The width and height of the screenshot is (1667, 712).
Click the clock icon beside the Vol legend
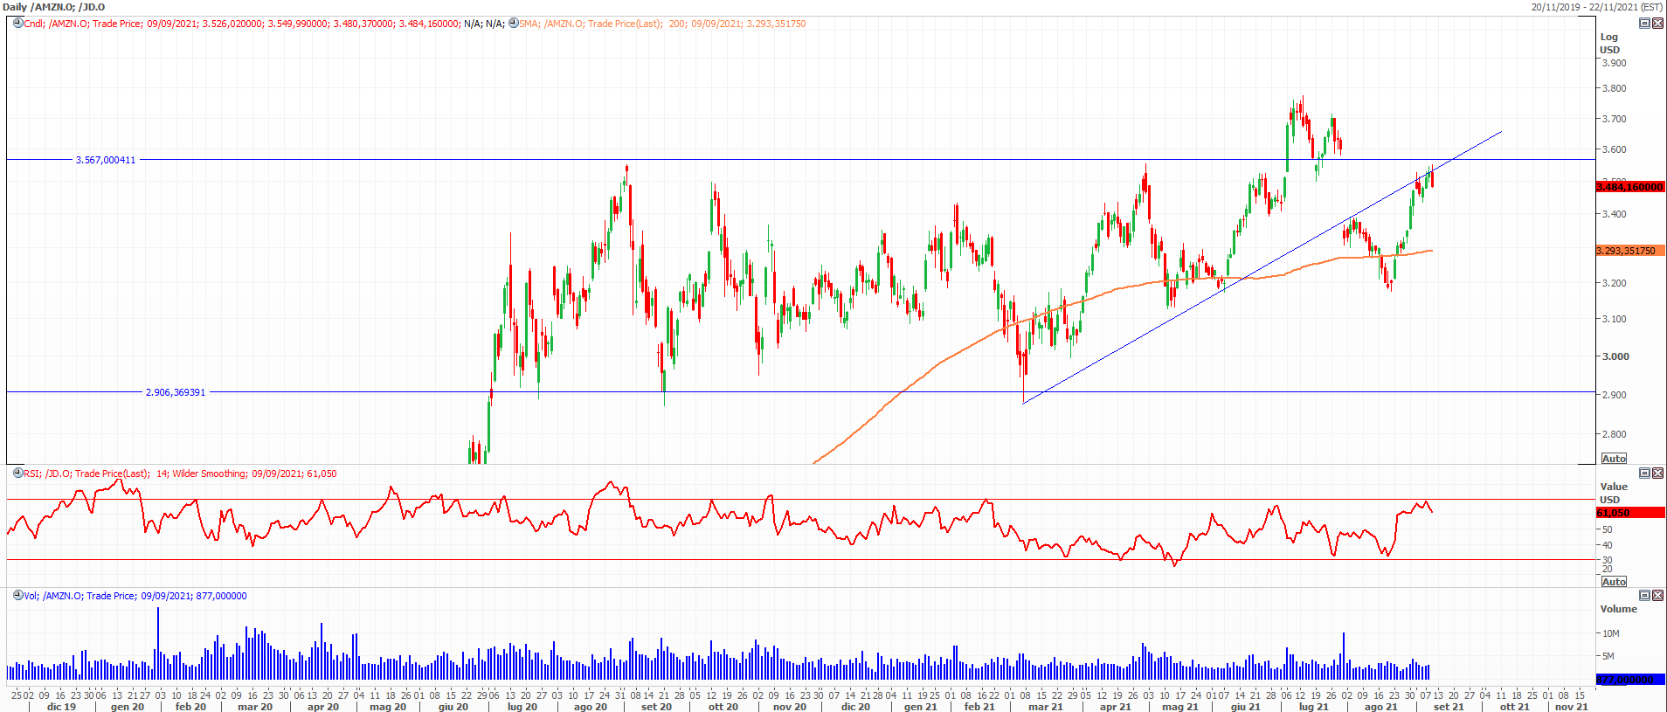click(17, 596)
